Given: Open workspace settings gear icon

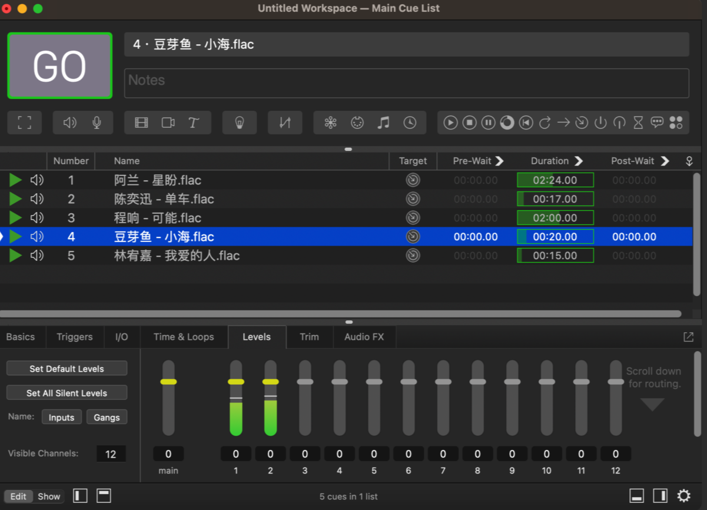Looking at the screenshot, I should tap(683, 495).
